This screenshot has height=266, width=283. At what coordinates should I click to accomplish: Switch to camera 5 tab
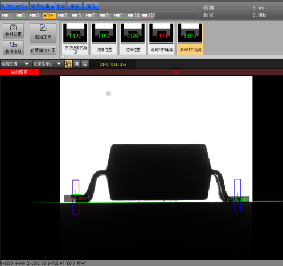coord(63,15)
